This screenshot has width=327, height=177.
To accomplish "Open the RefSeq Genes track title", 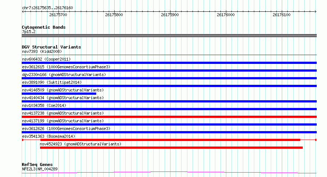I will [37, 165].
